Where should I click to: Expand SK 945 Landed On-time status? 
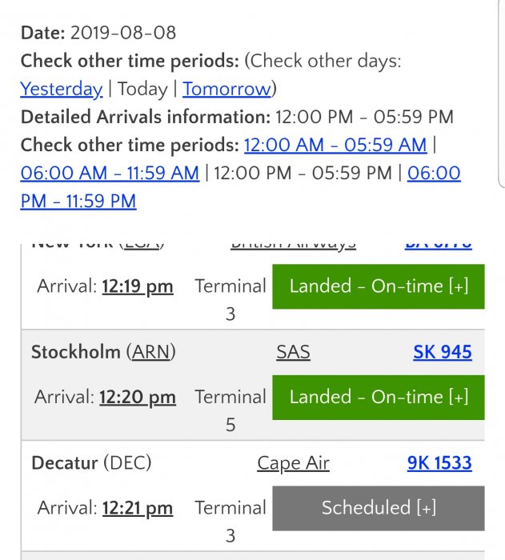(x=379, y=397)
